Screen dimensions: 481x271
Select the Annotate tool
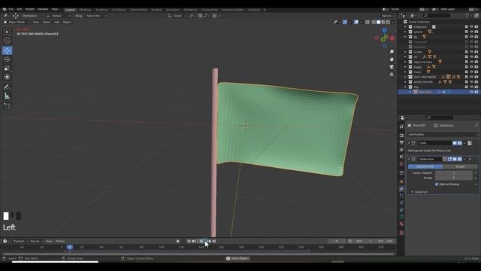tap(7, 87)
